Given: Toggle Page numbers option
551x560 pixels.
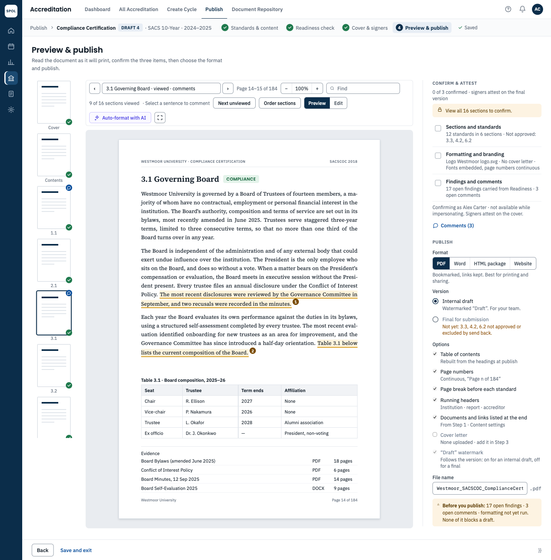Looking at the screenshot, I should click(x=435, y=371).
